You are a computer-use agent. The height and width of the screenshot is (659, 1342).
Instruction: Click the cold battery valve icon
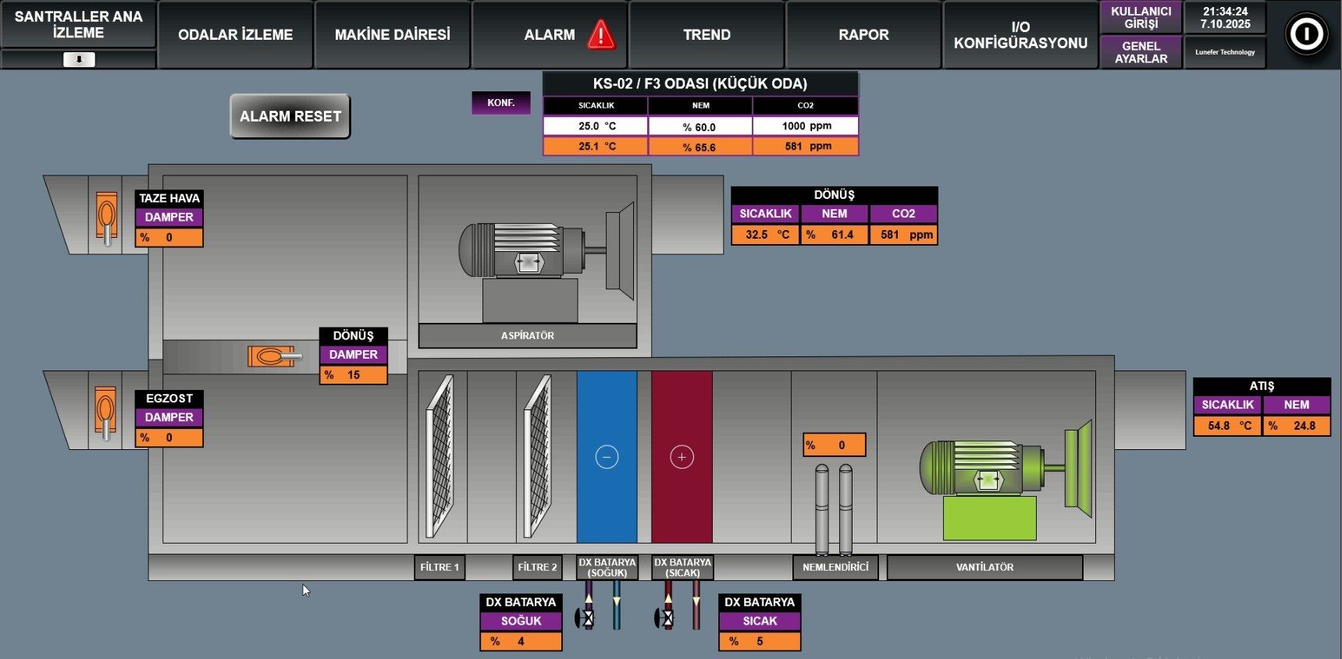coord(585,618)
